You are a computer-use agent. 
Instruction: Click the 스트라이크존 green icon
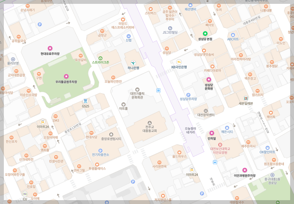point(100,58)
